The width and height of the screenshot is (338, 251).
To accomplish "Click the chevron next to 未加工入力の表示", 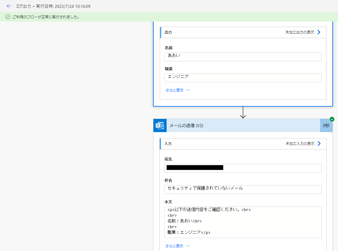I will 319,144.
